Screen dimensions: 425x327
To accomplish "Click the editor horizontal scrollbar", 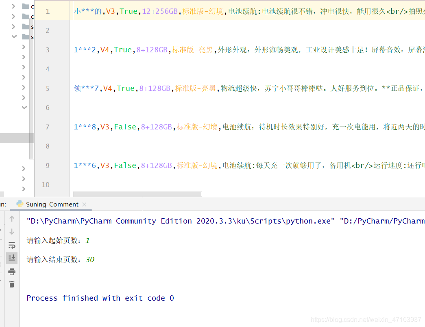I will (137, 194).
